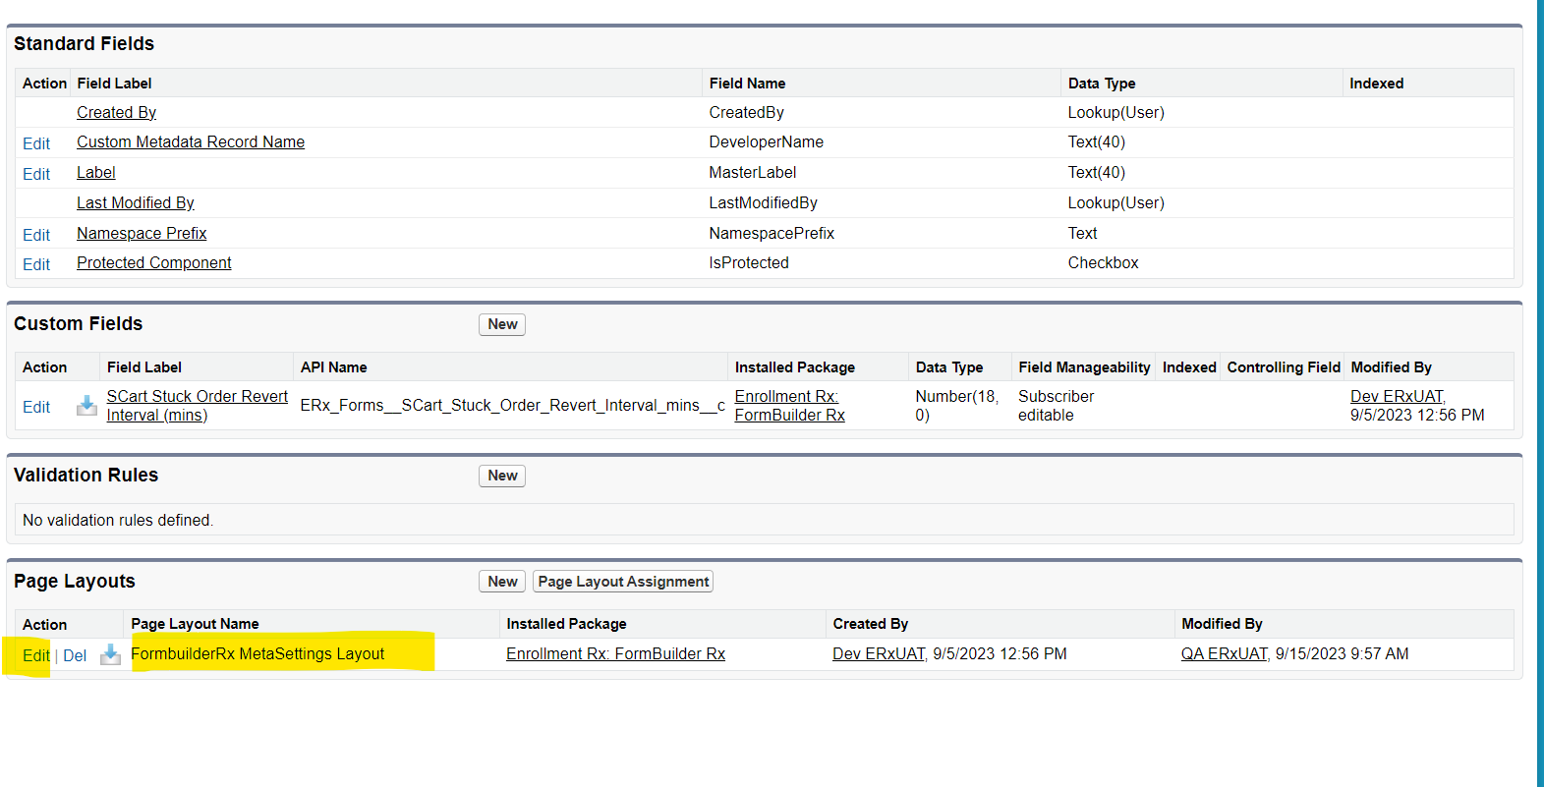1544x787 pixels.
Task: Edit the Label standard field
Action: 36,174
